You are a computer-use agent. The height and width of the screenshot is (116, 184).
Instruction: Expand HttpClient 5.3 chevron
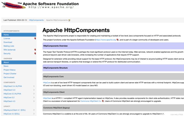pos(34,90)
